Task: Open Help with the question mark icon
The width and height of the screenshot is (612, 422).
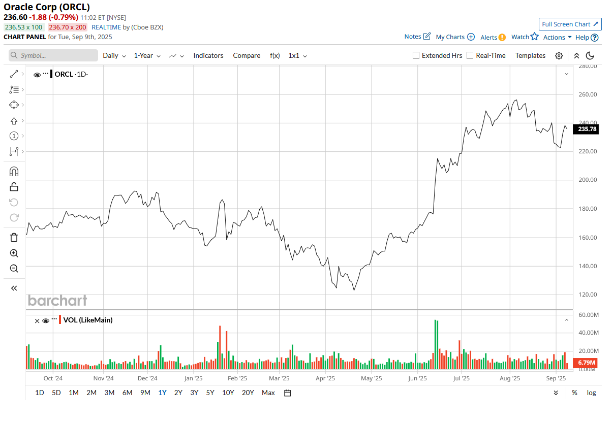Action: click(595, 37)
